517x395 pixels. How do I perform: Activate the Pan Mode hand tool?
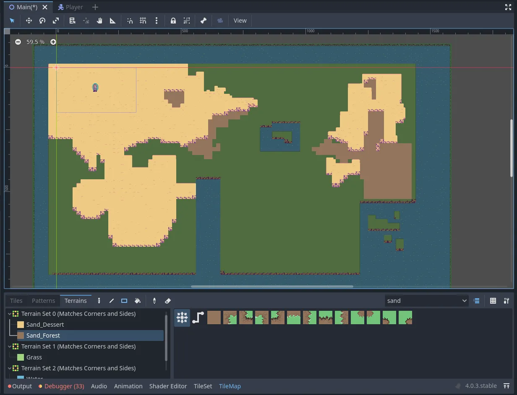99,21
